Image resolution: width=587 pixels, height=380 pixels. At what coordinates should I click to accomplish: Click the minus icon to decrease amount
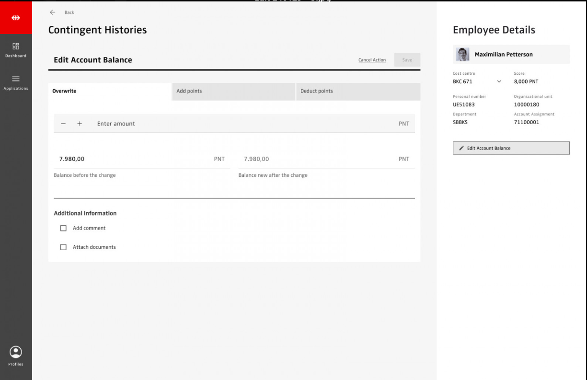tap(63, 124)
